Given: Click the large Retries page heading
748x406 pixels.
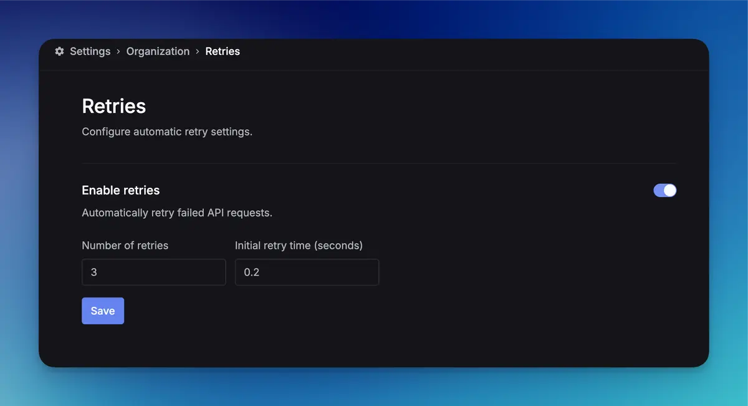Looking at the screenshot, I should [114, 107].
